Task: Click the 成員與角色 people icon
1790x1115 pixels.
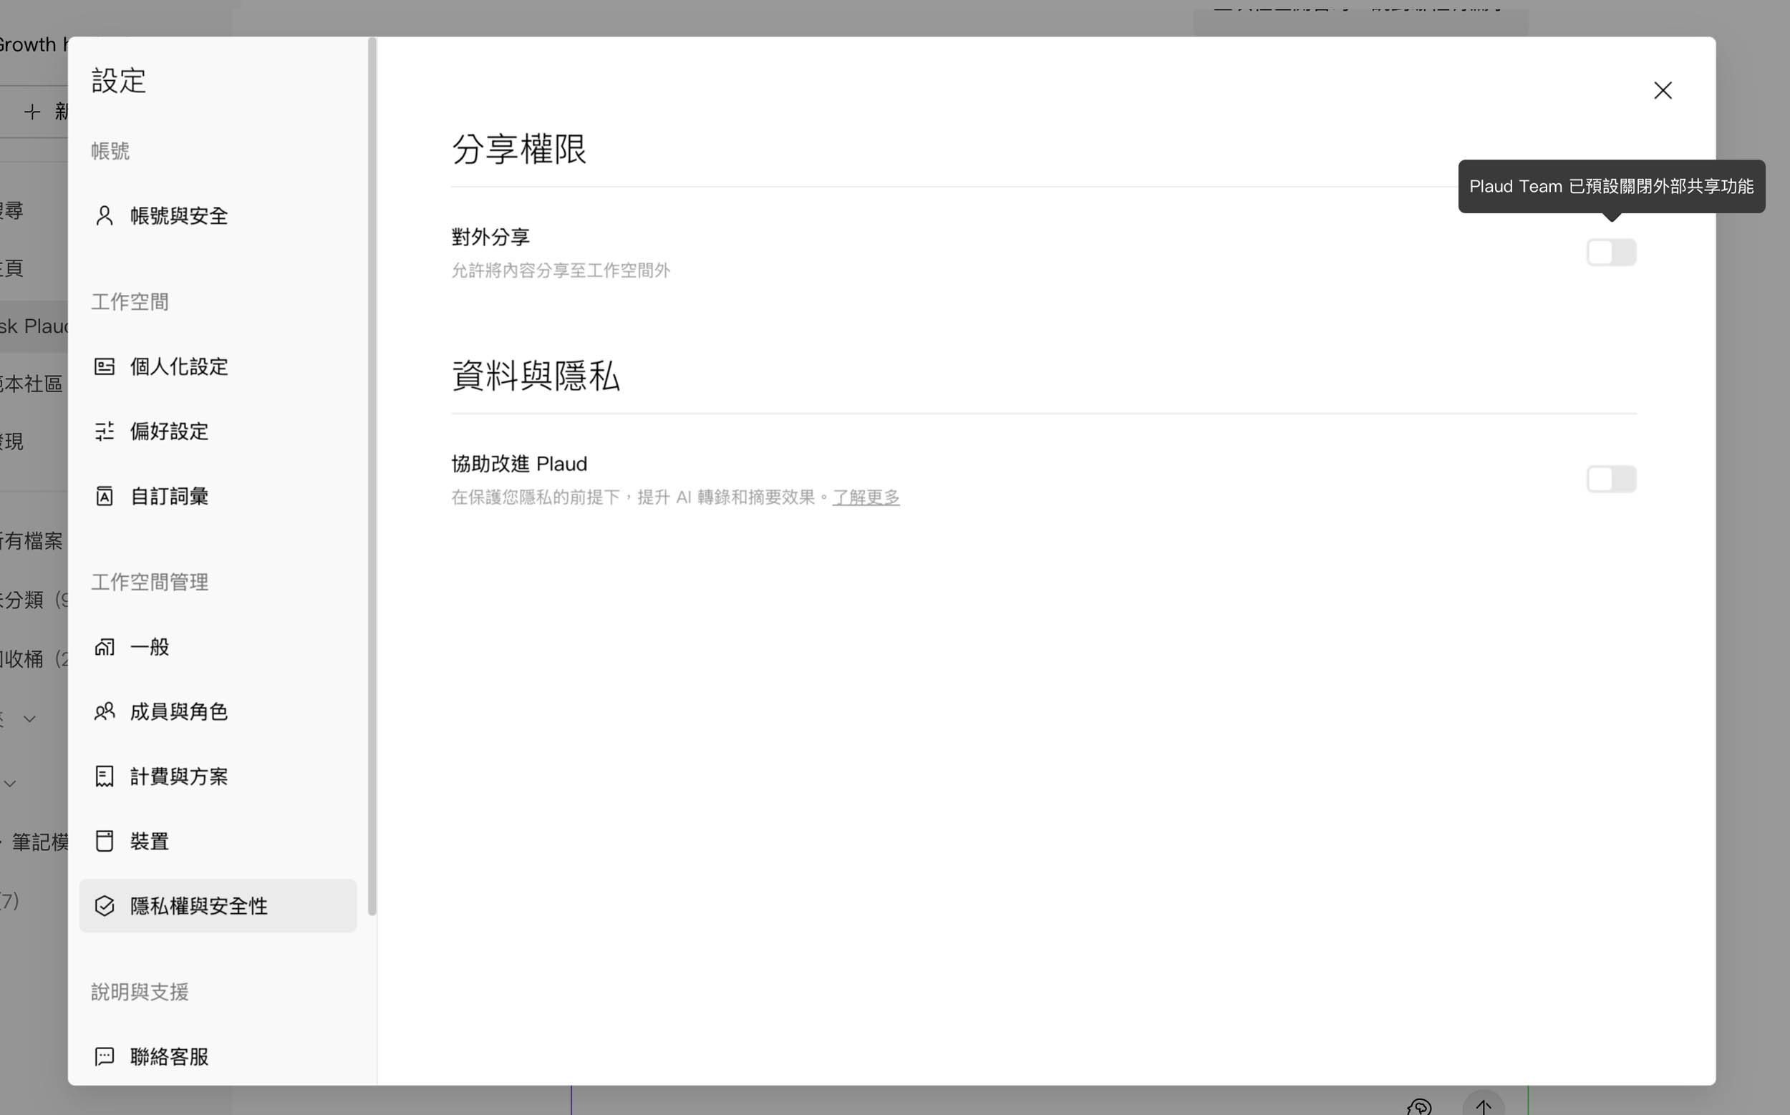Action: (x=105, y=711)
